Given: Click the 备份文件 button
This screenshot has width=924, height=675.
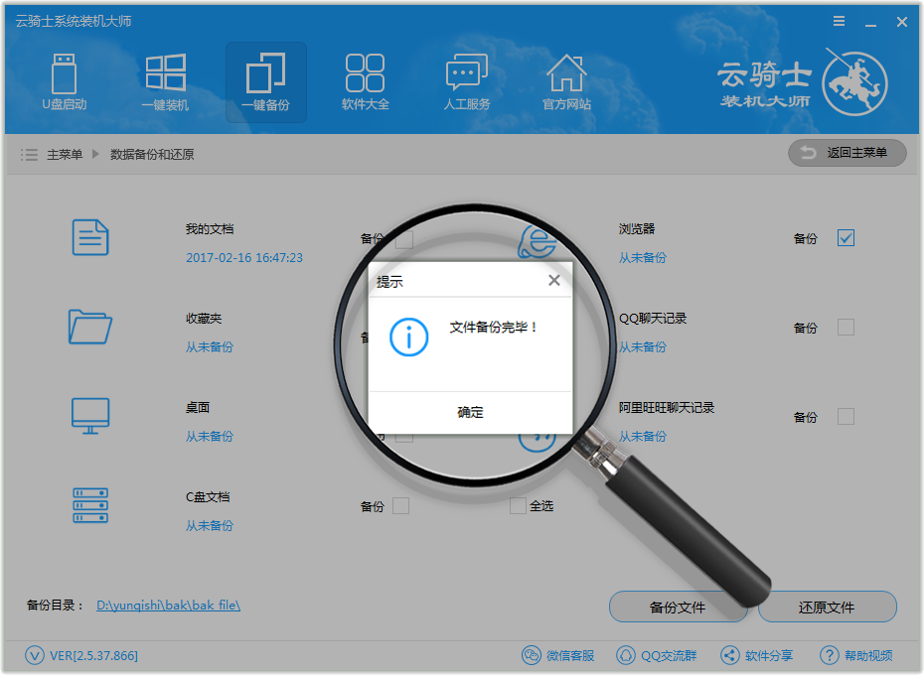Looking at the screenshot, I should coord(678,607).
